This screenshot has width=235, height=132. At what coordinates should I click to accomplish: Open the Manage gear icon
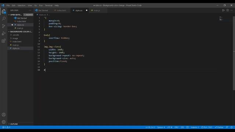4,122
